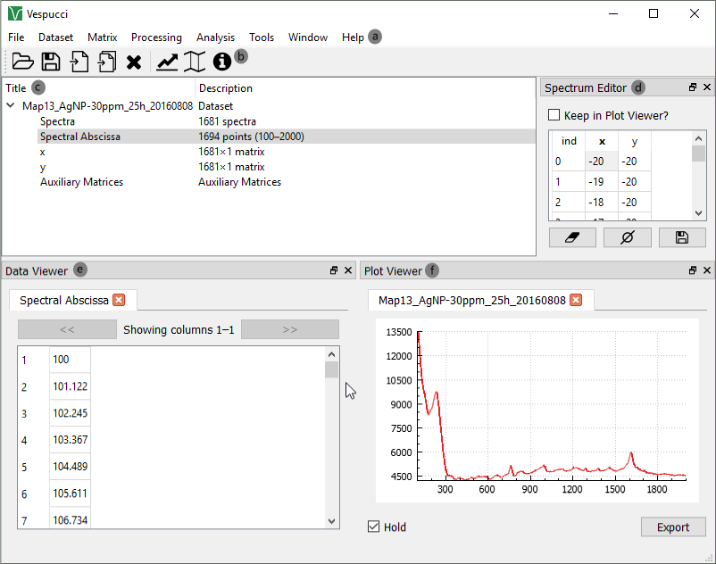The width and height of the screenshot is (716, 564).
Task: Uncheck the Hold checkbox
Action: point(374,527)
